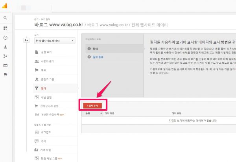Click the 필터 유형 column header
This screenshot has height=162, width=236.
(x=177, y=113)
